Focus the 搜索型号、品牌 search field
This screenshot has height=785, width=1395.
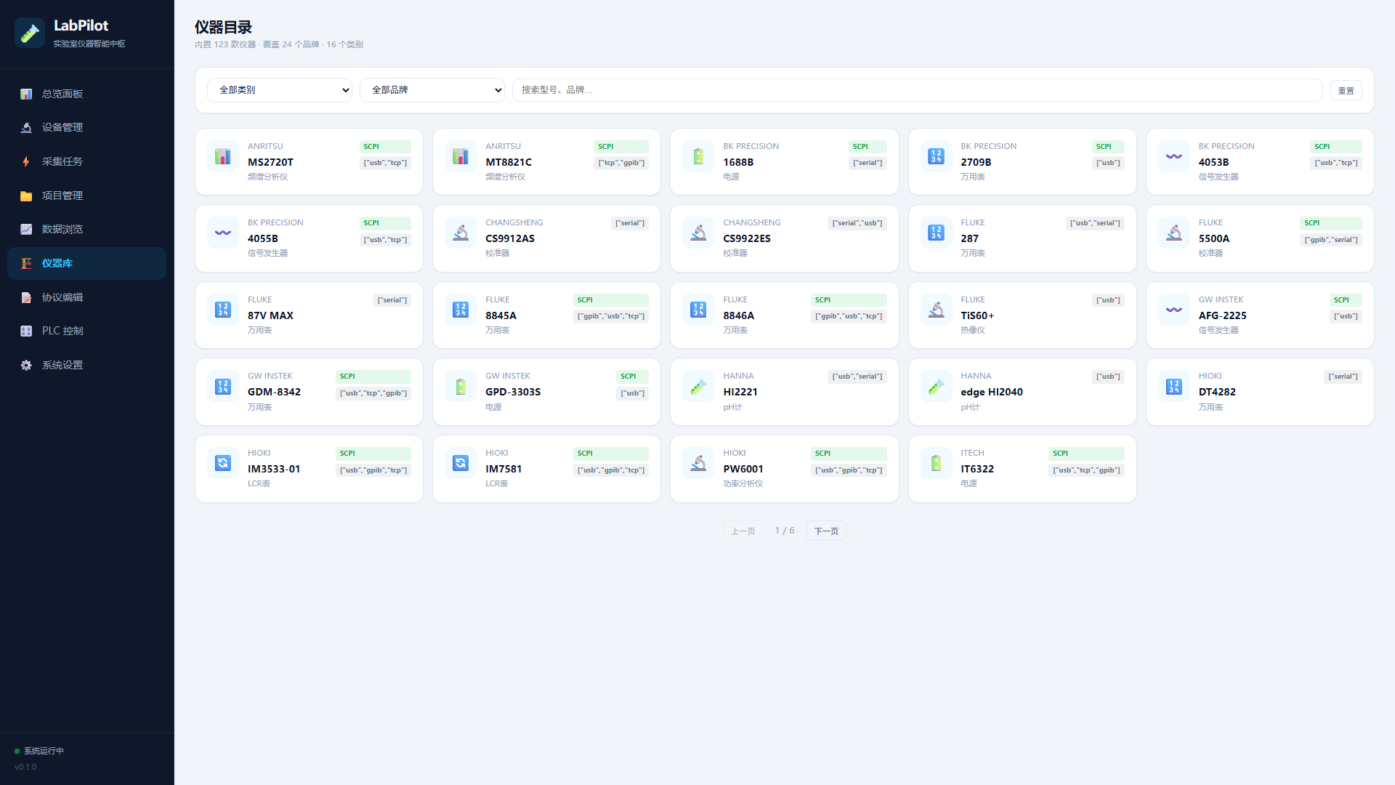[918, 90]
